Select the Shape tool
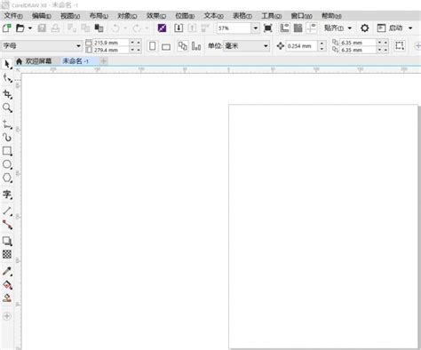 (x=7, y=78)
